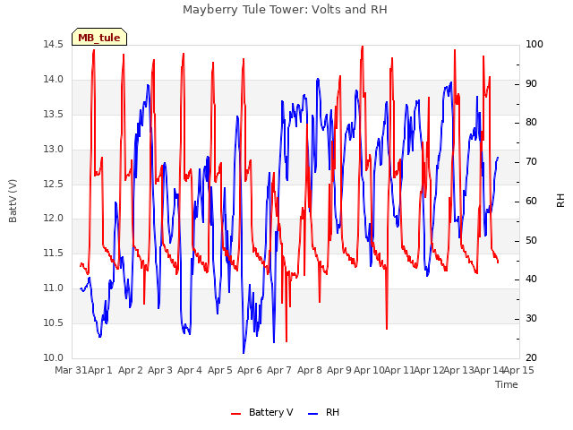Click the Apr 15 date tick label

[519, 370]
